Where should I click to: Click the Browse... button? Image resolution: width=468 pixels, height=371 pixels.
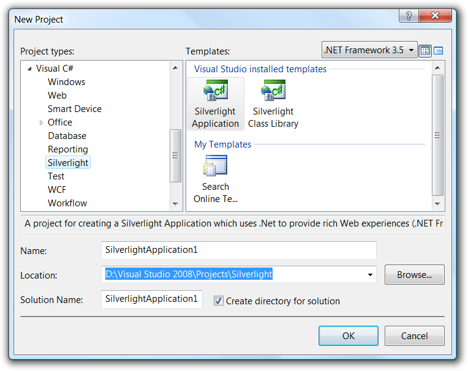[414, 274]
